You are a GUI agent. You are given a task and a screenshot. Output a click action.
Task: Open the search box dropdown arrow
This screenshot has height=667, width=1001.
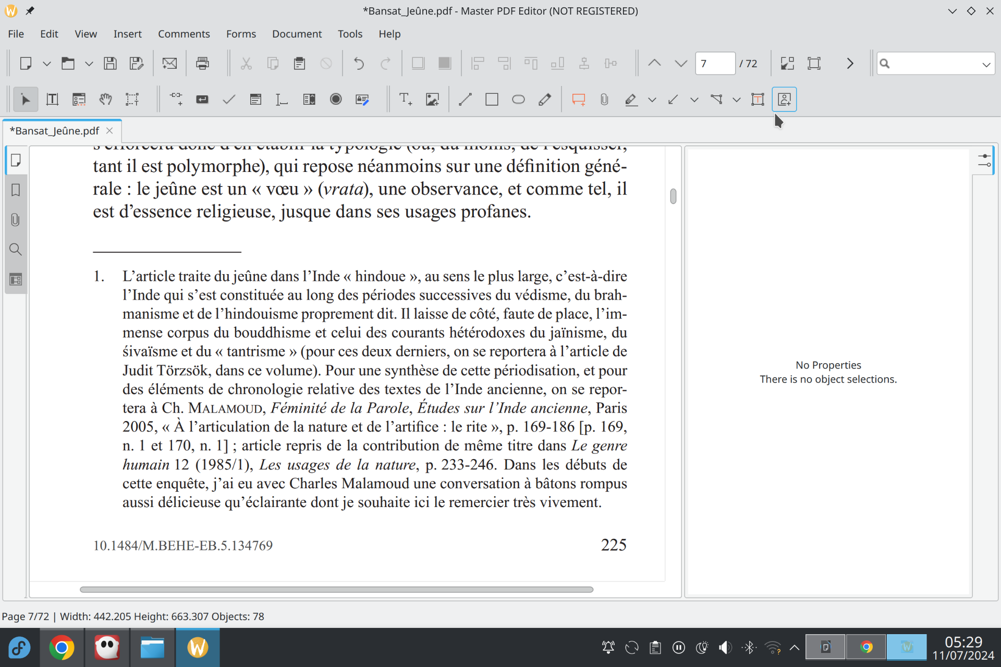986,64
